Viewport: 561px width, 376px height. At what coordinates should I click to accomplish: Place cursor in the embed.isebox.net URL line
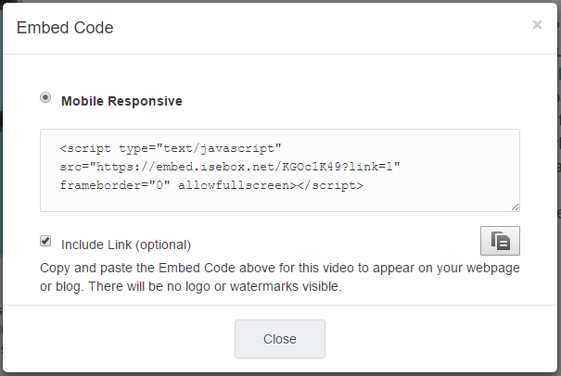coord(230,167)
